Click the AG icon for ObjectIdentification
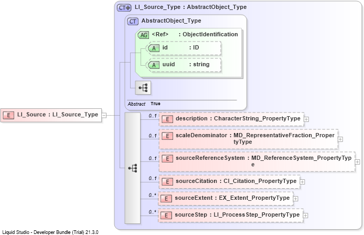 [143, 35]
